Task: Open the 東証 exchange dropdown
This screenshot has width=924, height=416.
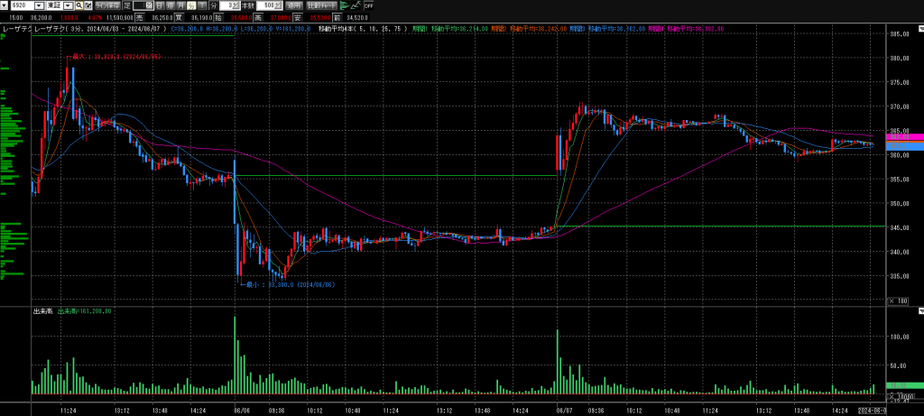Action: 68,5
